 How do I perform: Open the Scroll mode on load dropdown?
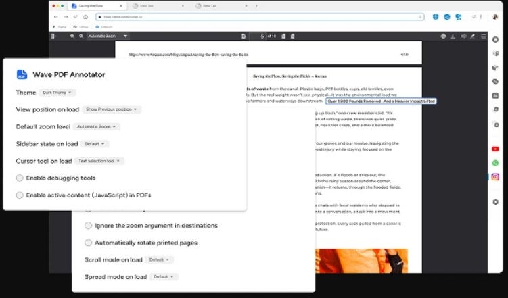[x=159, y=259]
